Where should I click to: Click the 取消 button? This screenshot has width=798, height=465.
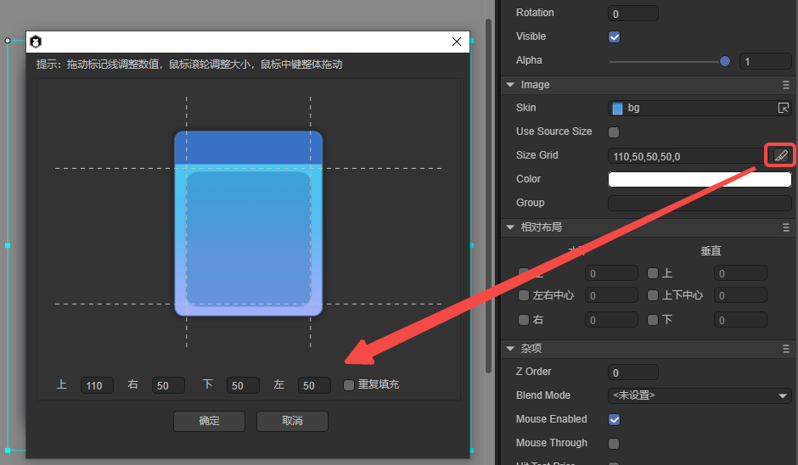[x=292, y=421]
